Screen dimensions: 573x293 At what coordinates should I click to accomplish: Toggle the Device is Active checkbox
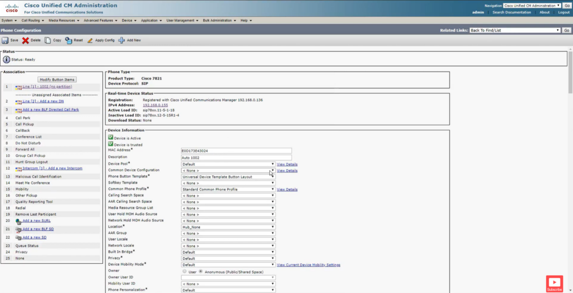coord(111,138)
